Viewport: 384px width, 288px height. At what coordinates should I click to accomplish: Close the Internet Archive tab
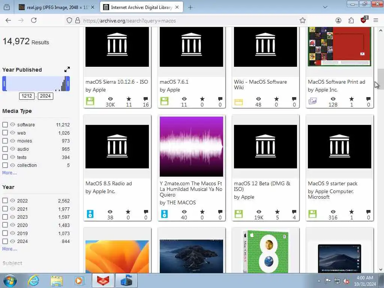point(177,7)
